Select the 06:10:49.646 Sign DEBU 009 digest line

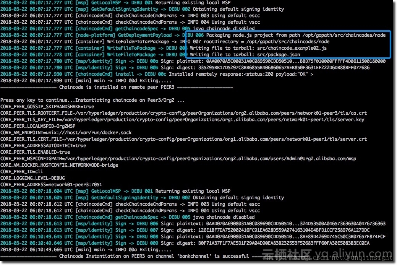[185, 243]
